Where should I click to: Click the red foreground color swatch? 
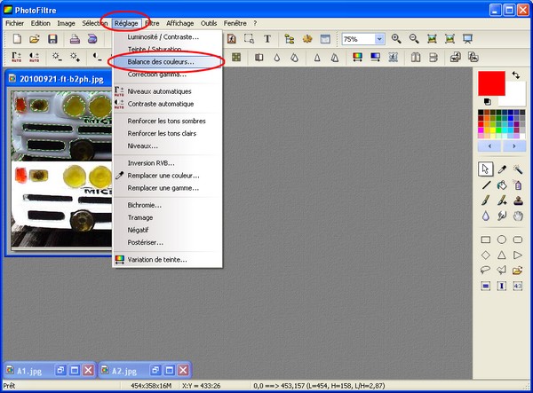point(491,83)
